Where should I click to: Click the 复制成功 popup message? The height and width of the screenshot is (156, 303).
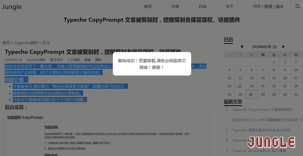pos(152,64)
